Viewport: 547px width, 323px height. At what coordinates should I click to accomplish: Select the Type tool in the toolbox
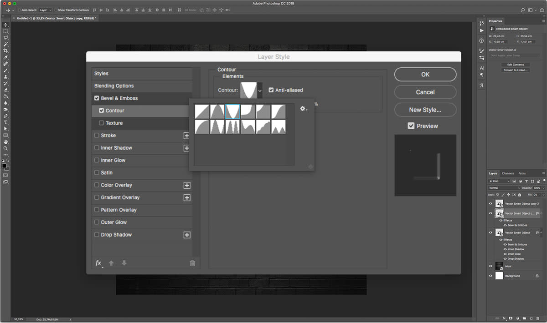(x=6, y=122)
